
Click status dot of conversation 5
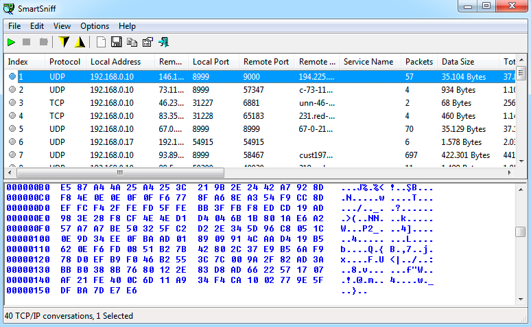point(12,128)
